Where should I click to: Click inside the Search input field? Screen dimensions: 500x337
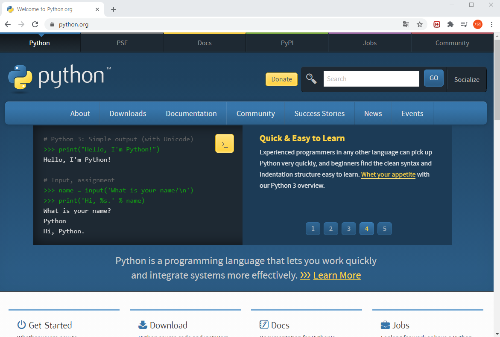371,78
